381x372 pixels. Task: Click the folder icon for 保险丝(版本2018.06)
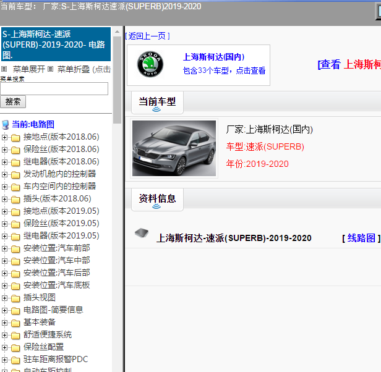point(15,150)
